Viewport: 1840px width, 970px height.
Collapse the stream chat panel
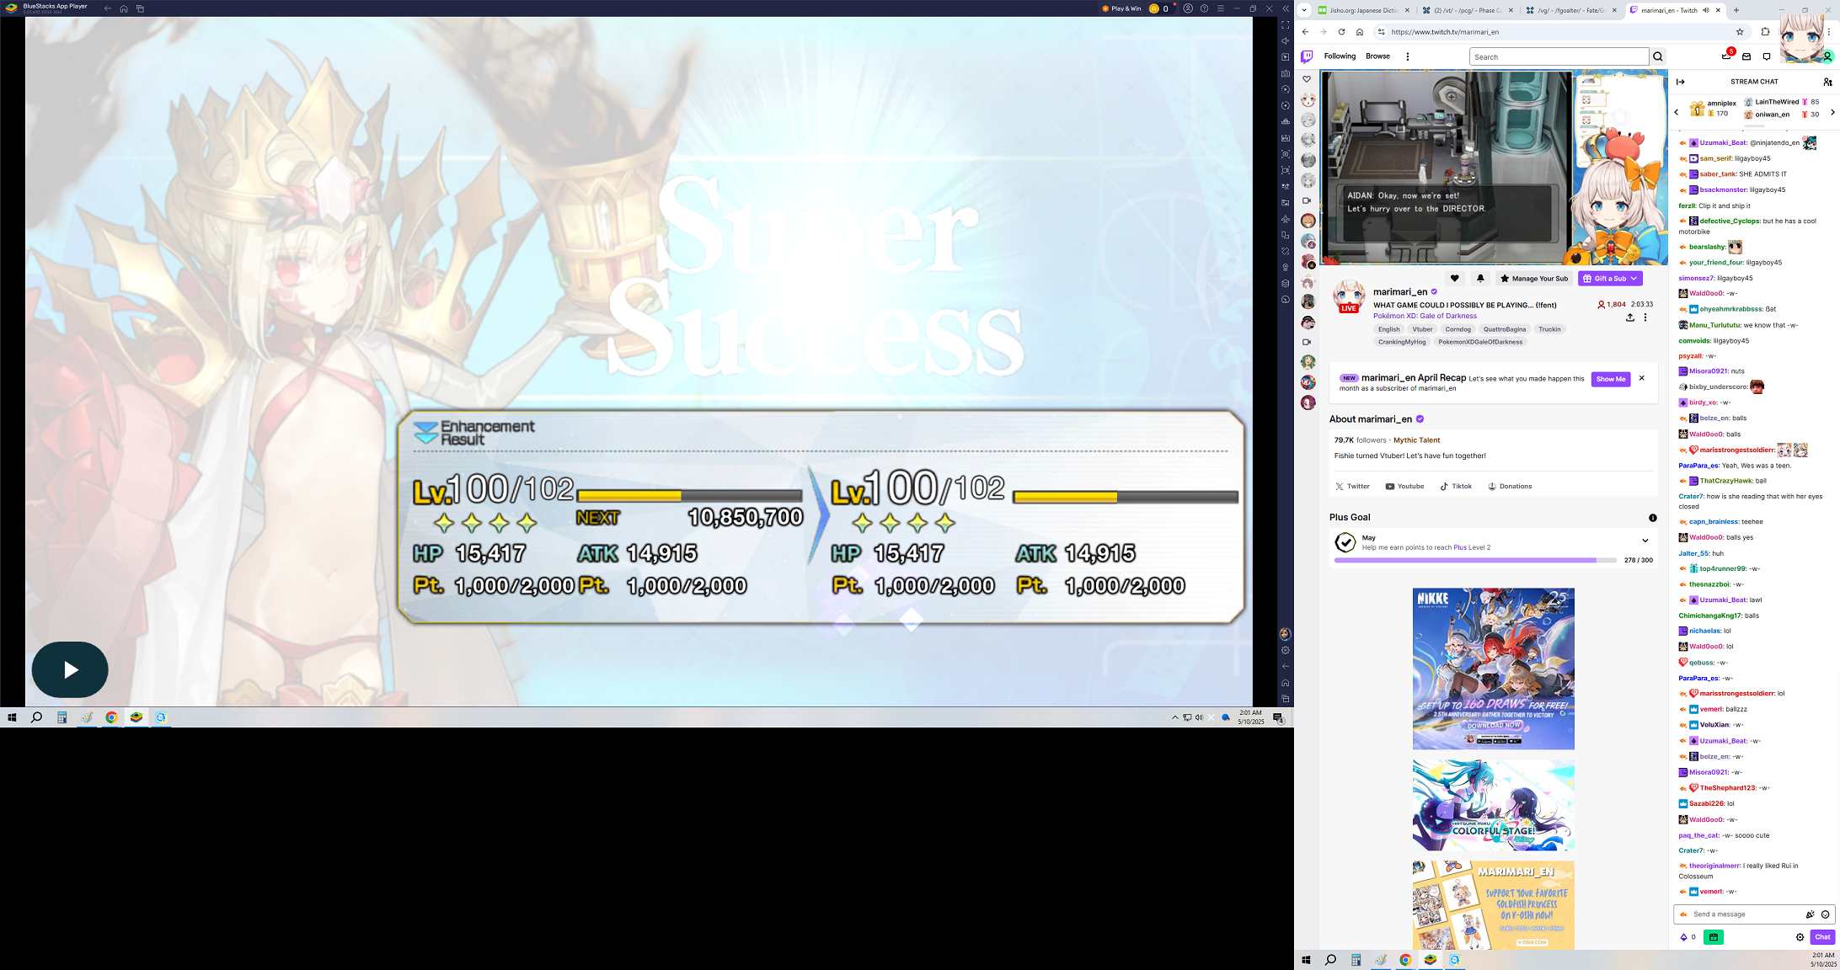1680,82
